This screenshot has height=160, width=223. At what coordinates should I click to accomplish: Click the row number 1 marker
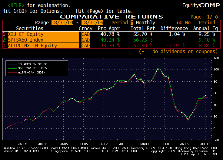[x=4, y=34]
